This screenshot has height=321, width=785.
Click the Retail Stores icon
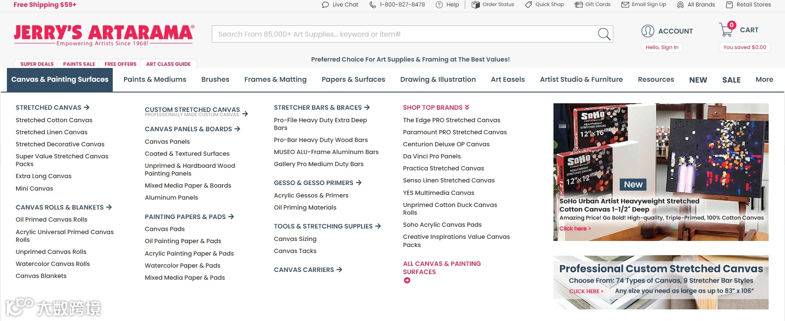click(x=729, y=5)
